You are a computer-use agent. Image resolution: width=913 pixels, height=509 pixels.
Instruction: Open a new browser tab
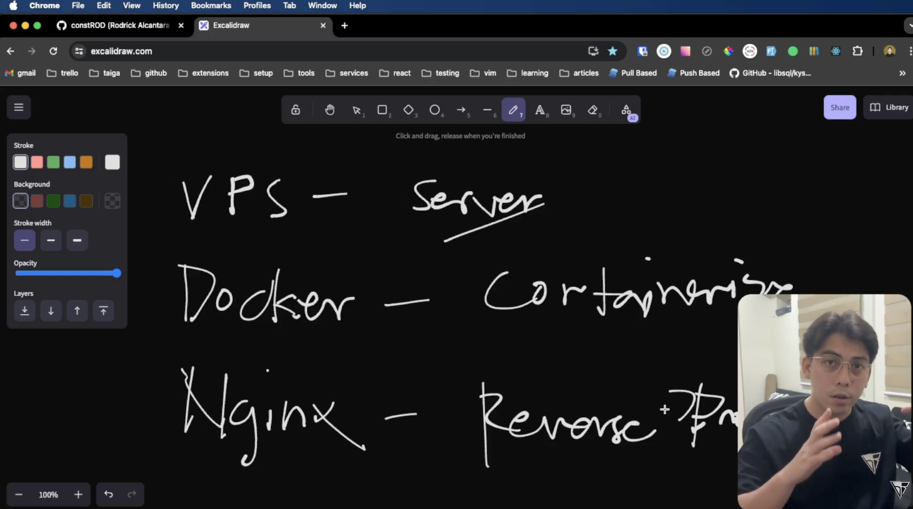coord(344,25)
